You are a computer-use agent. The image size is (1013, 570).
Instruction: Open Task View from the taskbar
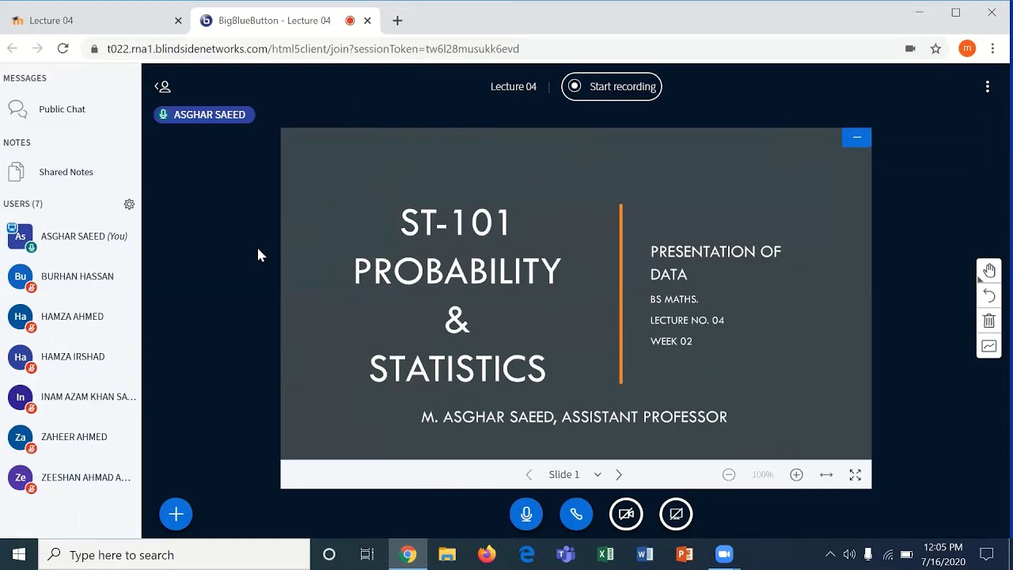(x=367, y=554)
